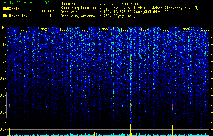213x136 pixels.
Task: Click the Observer label
Action: click(x=69, y=4)
